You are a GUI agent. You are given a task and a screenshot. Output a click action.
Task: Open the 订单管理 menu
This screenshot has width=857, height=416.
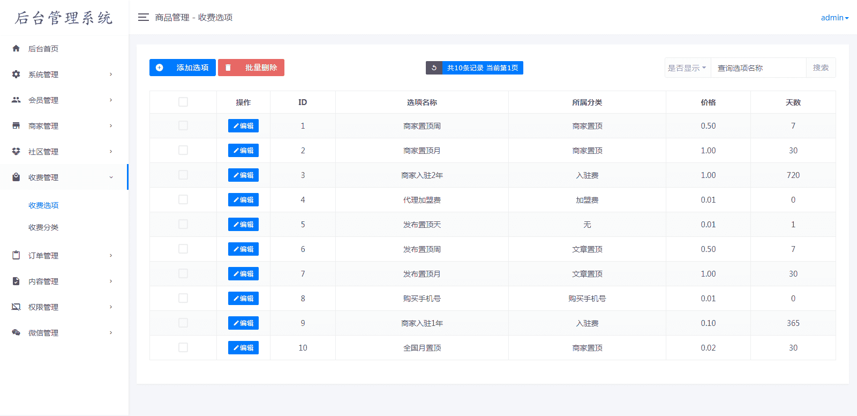(64, 255)
